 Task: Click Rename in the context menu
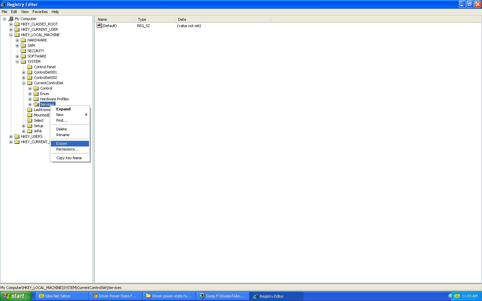tap(63, 135)
